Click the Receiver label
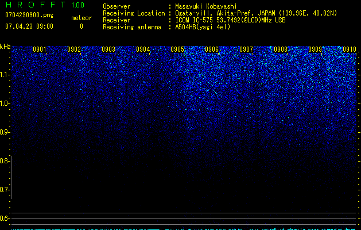The image size is (361, 230). (117, 20)
